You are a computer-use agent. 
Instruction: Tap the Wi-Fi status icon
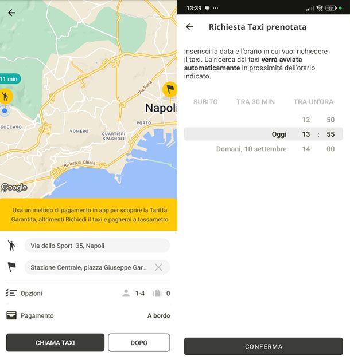coord(320,8)
